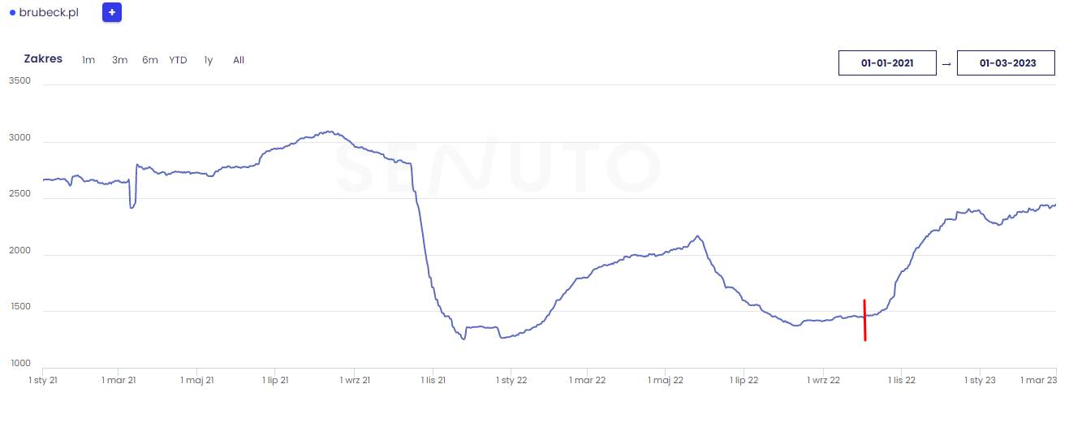Select the 1m range option
The height and width of the screenshot is (436, 1069).
click(88, 60)
